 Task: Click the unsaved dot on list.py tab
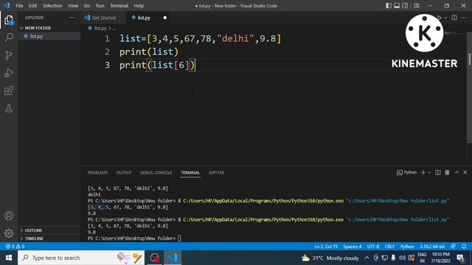pos(165,18)
